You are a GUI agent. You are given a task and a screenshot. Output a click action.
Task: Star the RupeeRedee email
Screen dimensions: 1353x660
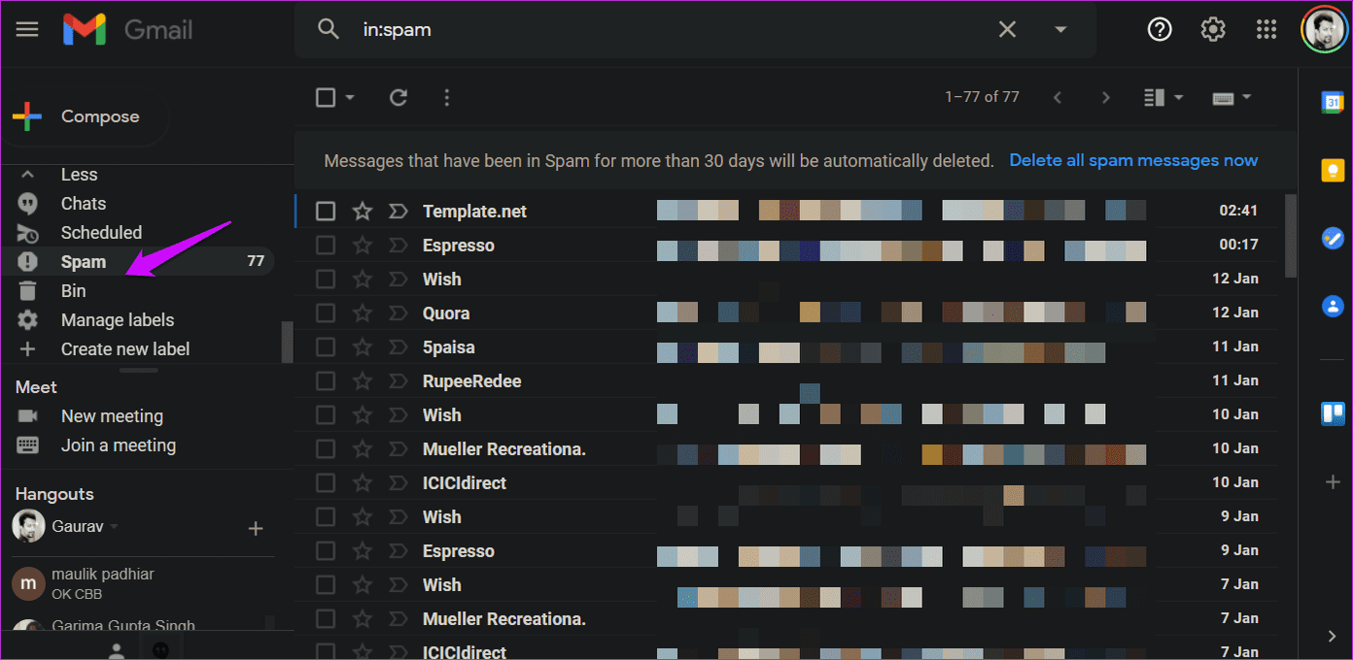click(x=363, y=380)
